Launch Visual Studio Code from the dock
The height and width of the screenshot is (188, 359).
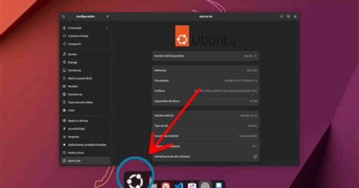(179, 185)
